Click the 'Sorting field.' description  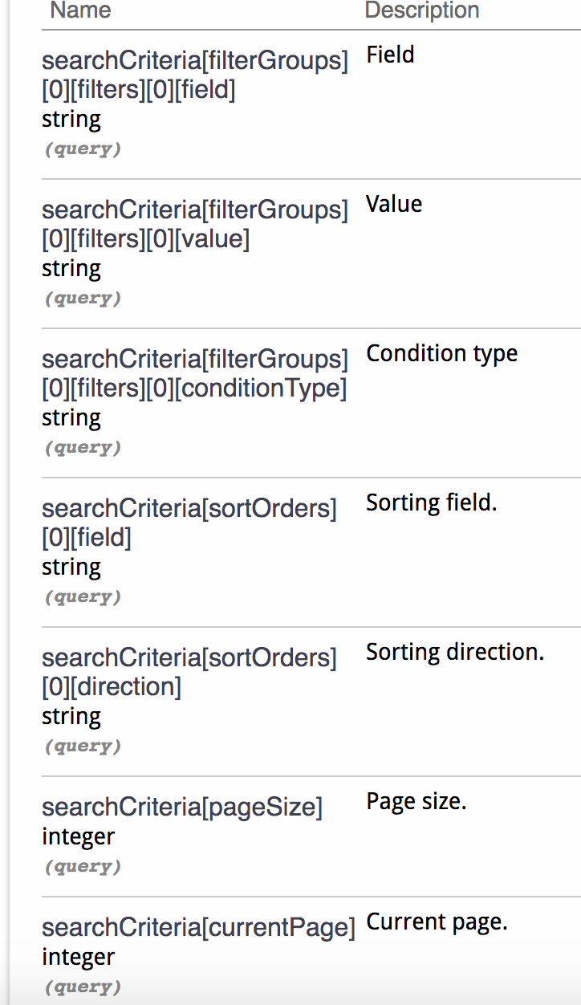pyautogui.click(x=432, y=503)
